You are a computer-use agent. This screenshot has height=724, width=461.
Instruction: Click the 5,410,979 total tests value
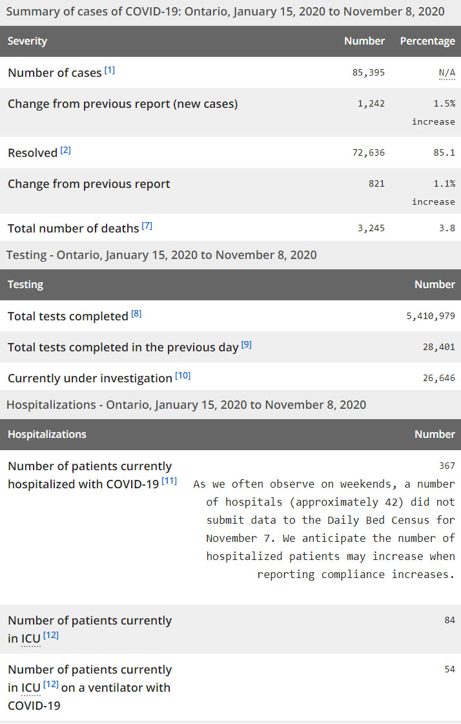431,316
